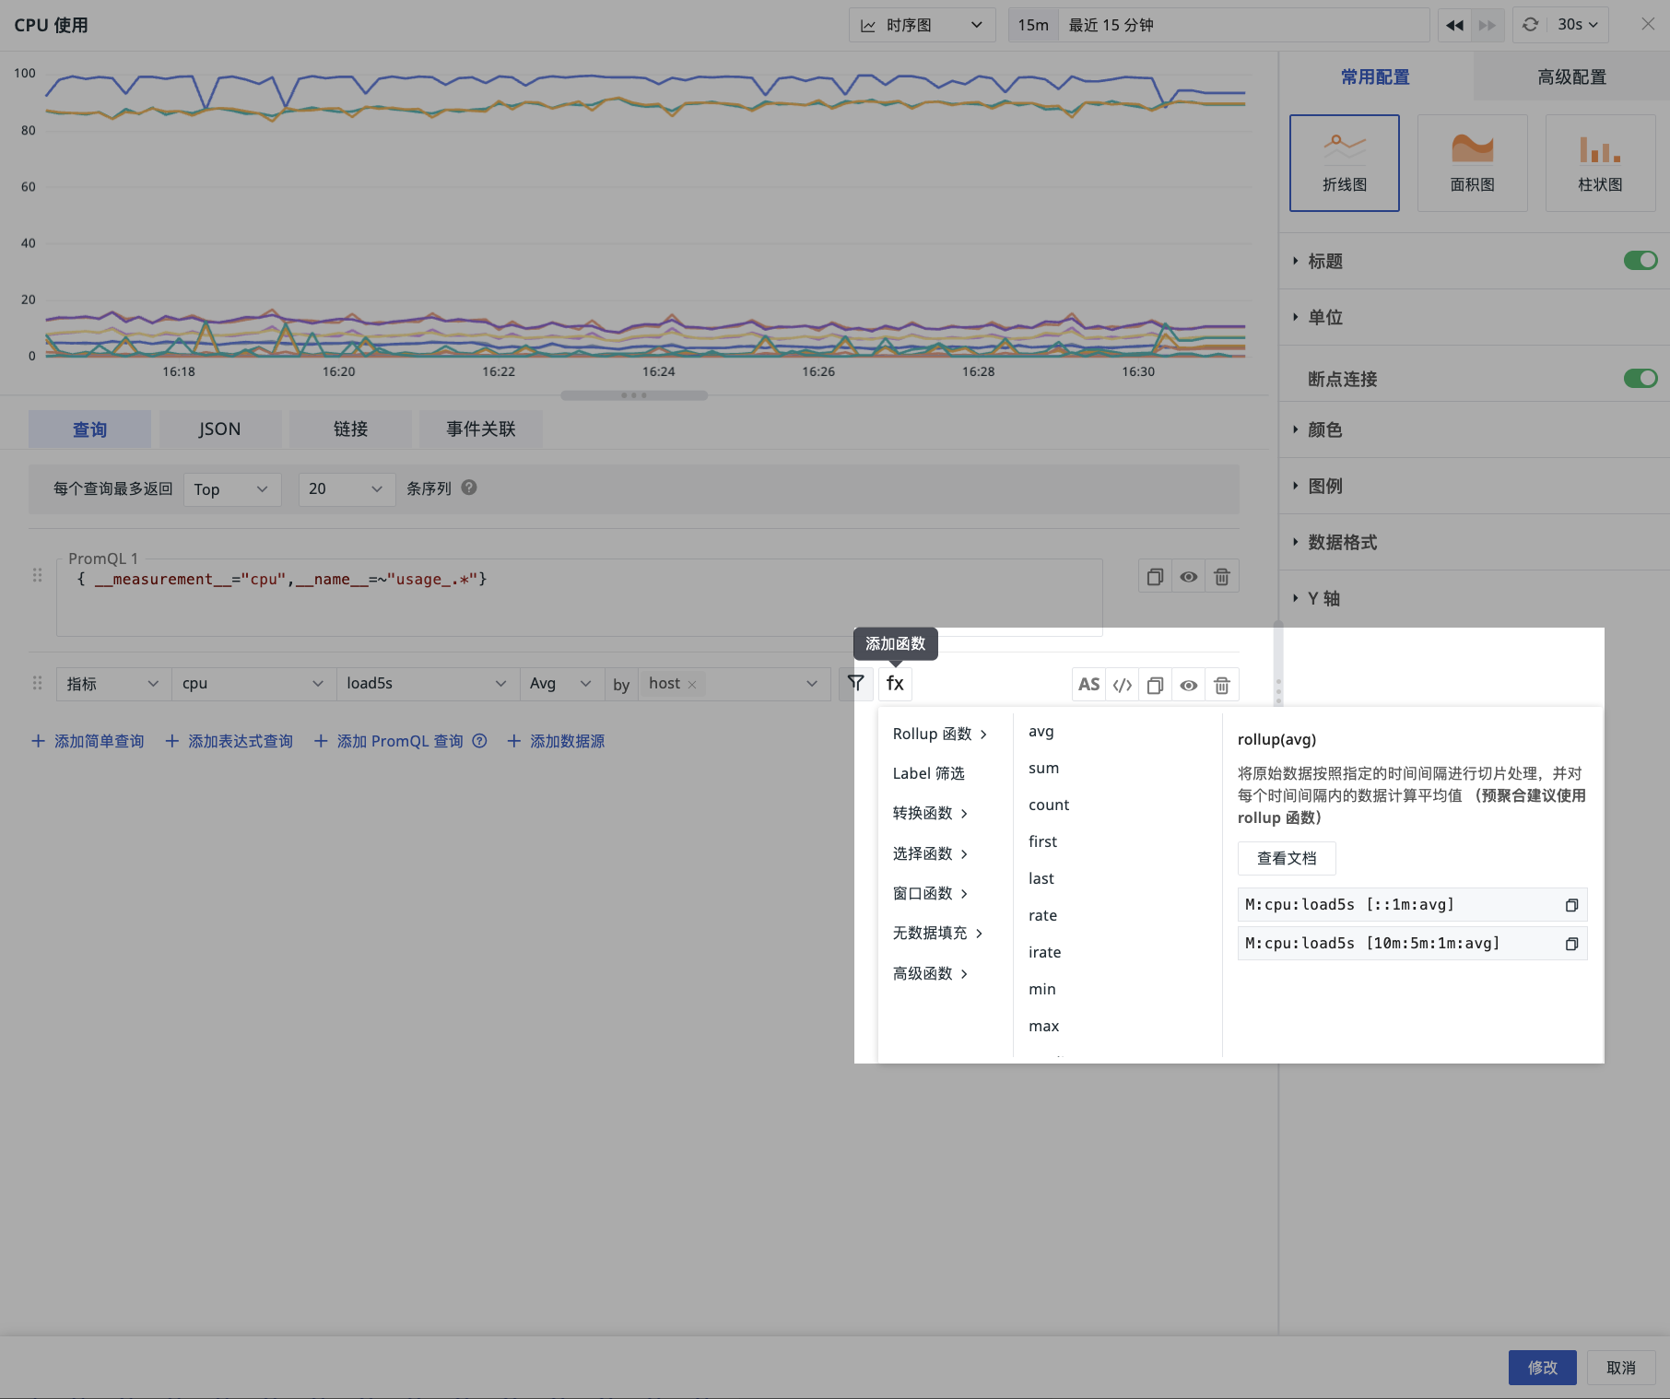Close the CPU usage editor panel
The image size is (1670, 1399).
pos(1648,25)
